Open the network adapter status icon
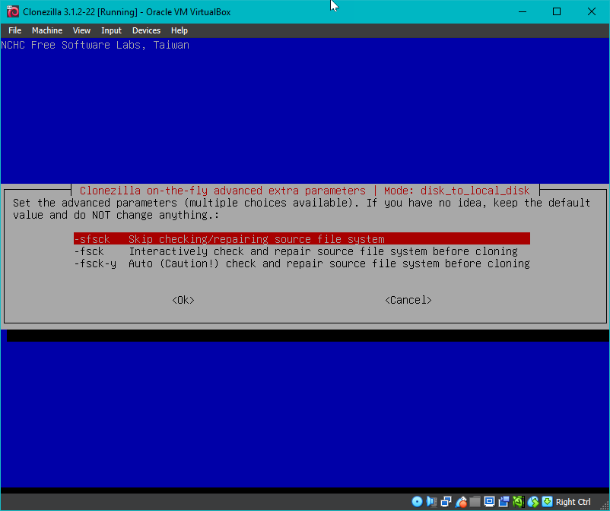The image size is (610, 511). point(446,502)
